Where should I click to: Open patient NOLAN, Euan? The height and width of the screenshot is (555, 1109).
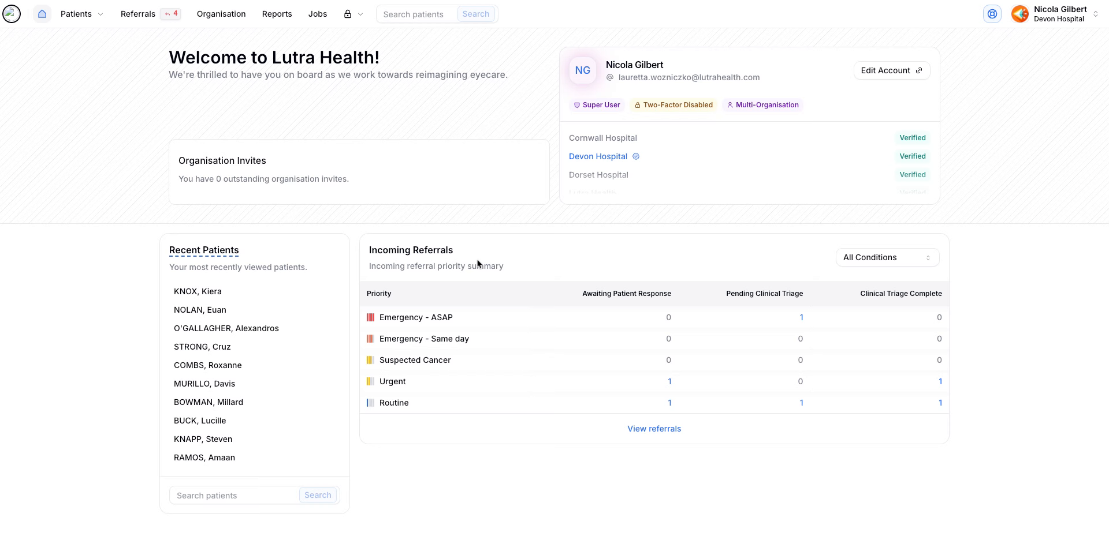pyautogui.click(x=200, y=310)
